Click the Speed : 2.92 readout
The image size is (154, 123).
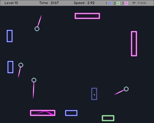click(84, 3)
